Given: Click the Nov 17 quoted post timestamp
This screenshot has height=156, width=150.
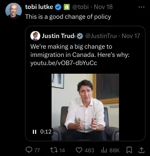Looking at the screenshot, I should pos(131,36).
